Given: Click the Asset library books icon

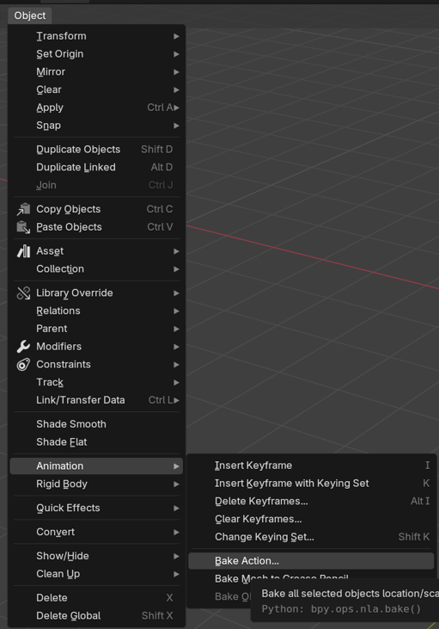Looking at the screenshot, I should click(x=24, y=251).
